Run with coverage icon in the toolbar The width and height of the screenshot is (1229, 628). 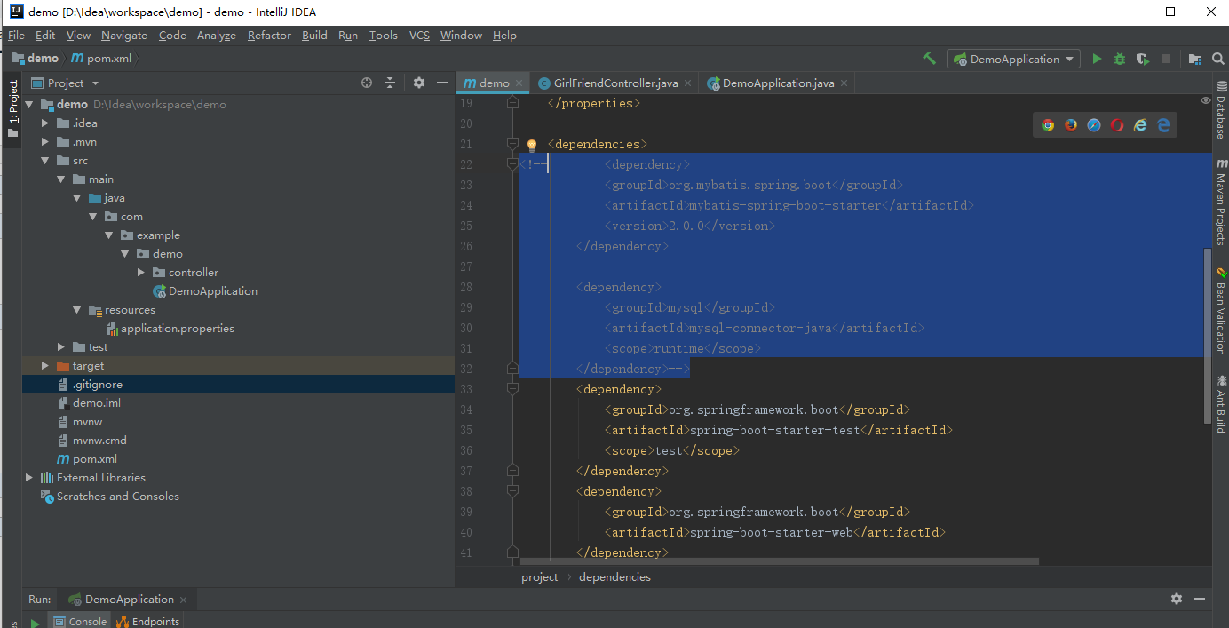click(1143, 59)
